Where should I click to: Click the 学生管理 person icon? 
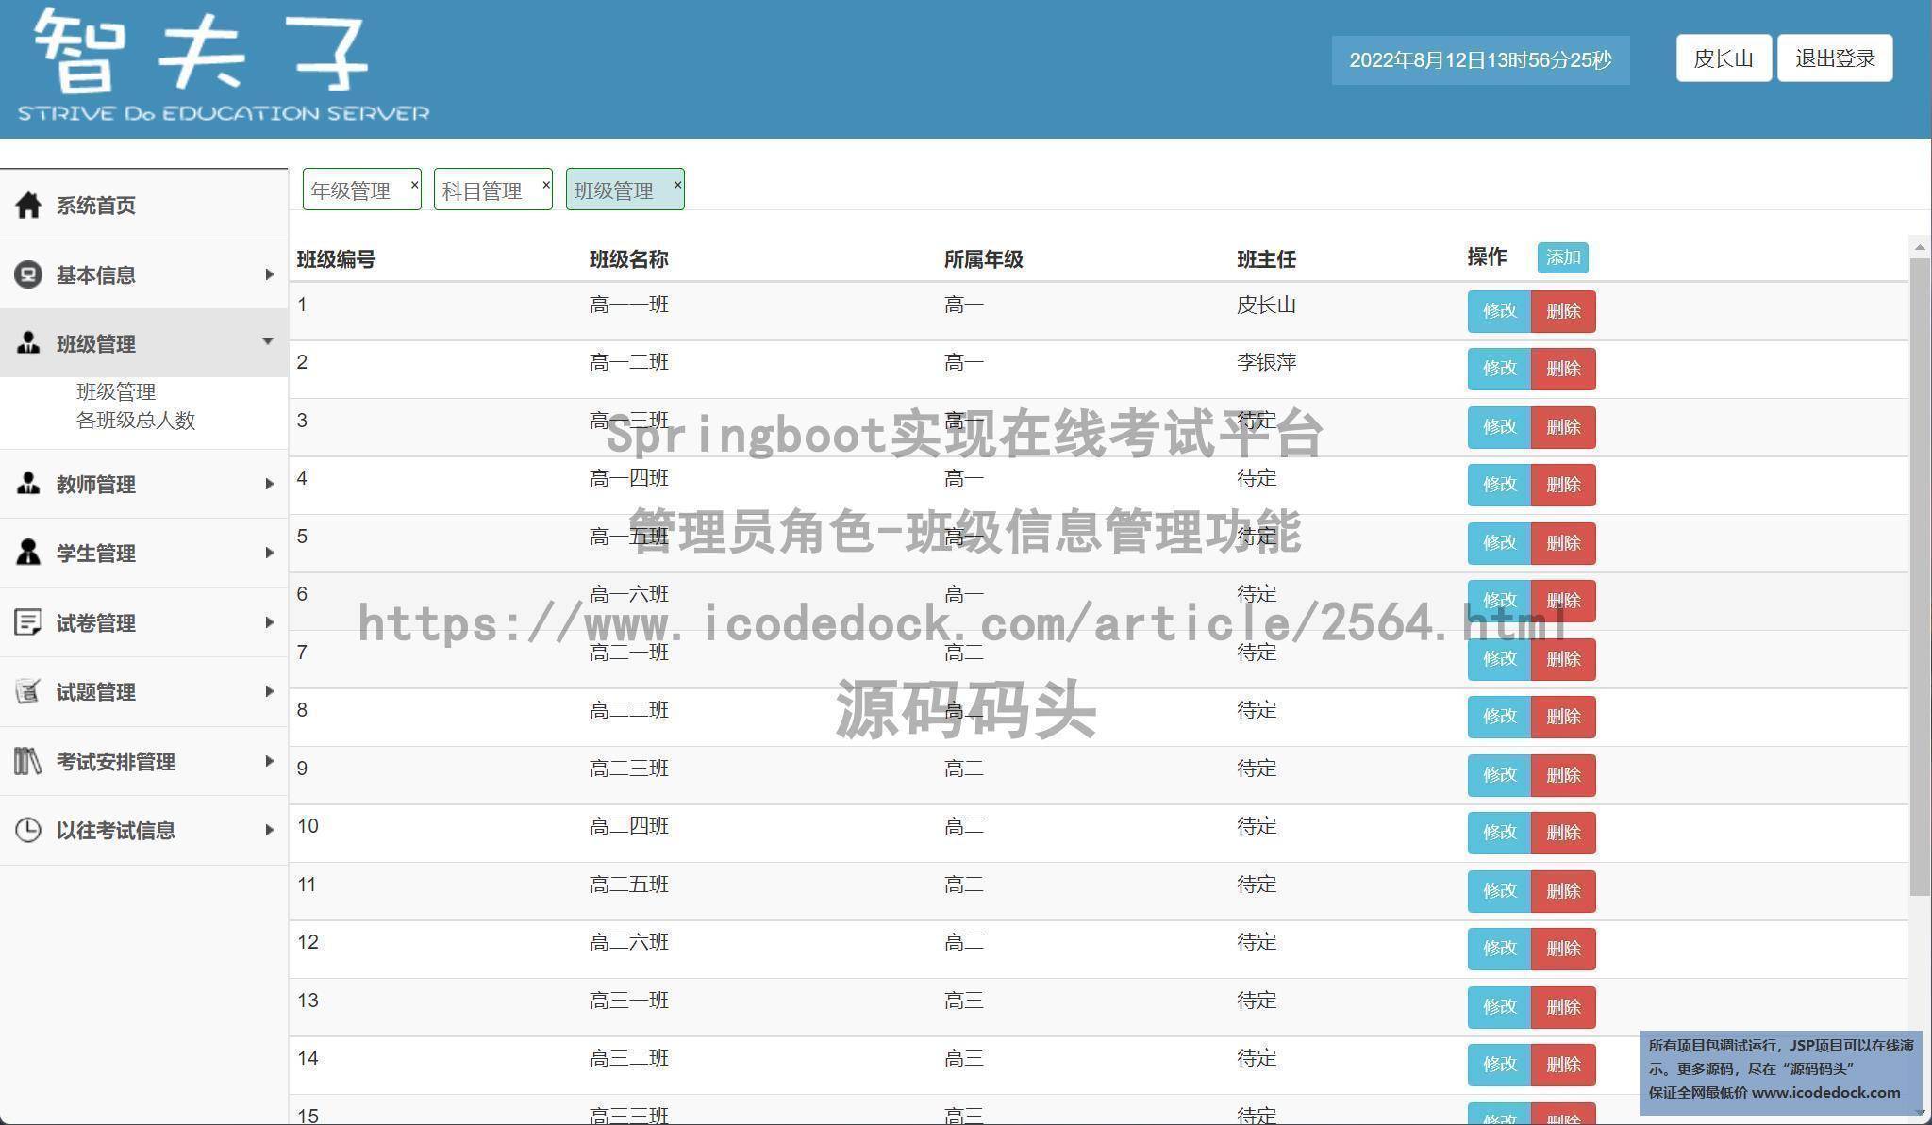(x=28, y=553)
